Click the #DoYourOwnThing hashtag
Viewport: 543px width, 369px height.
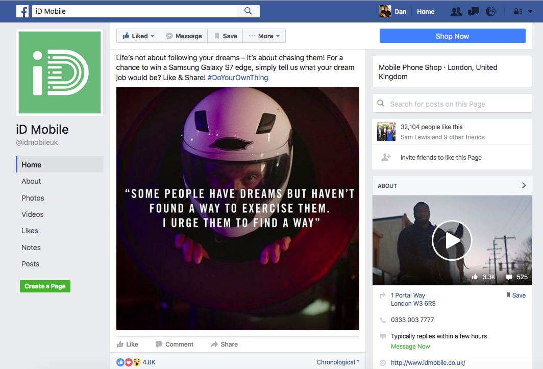238,78
